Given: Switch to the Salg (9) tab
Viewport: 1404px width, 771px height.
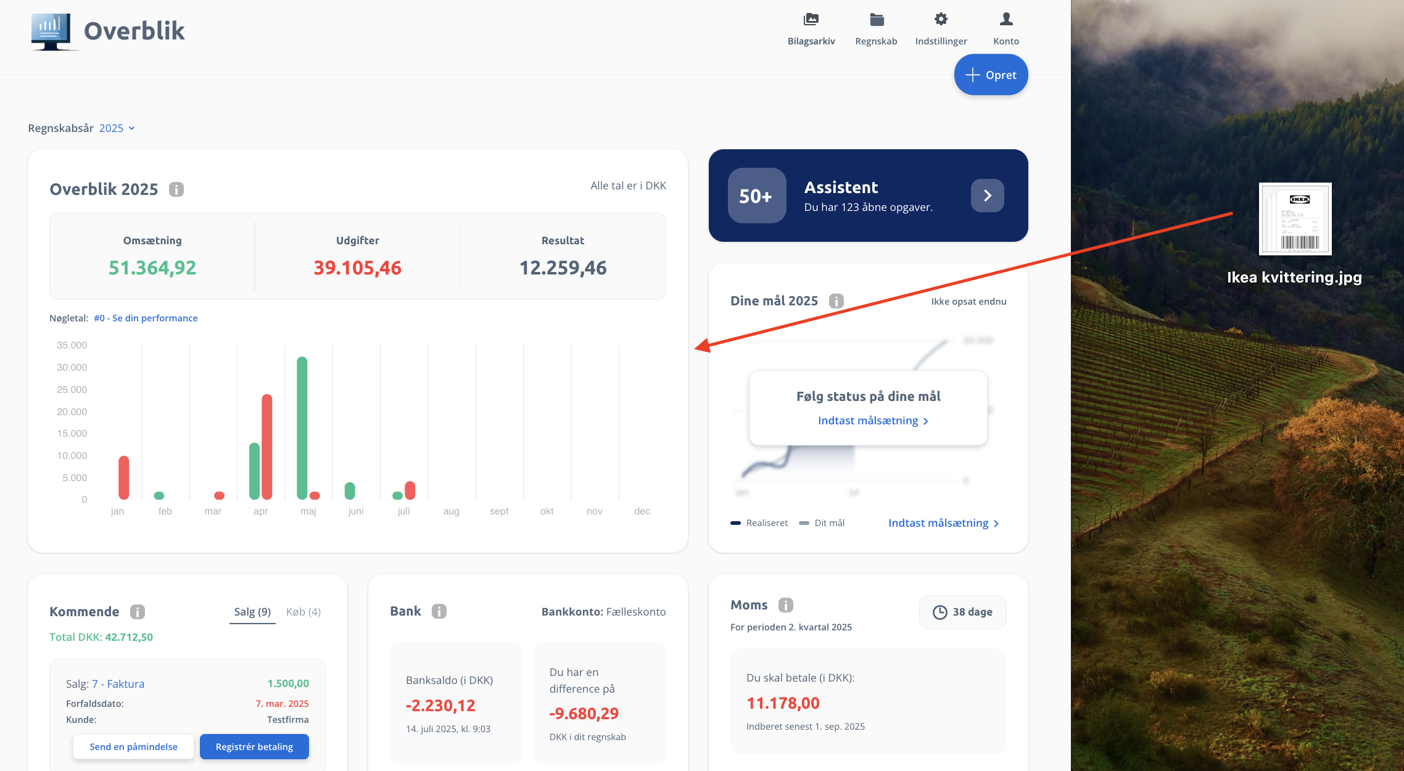Looking at the screenshot, I should 252,612.
